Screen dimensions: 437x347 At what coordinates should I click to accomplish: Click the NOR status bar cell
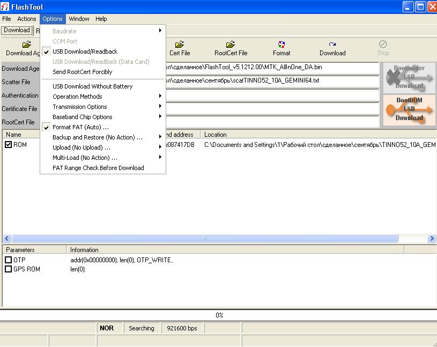pos(110,328)
